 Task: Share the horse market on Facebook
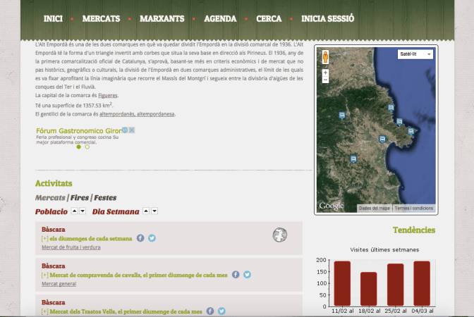pyautogui.click(x=236, y=275)
